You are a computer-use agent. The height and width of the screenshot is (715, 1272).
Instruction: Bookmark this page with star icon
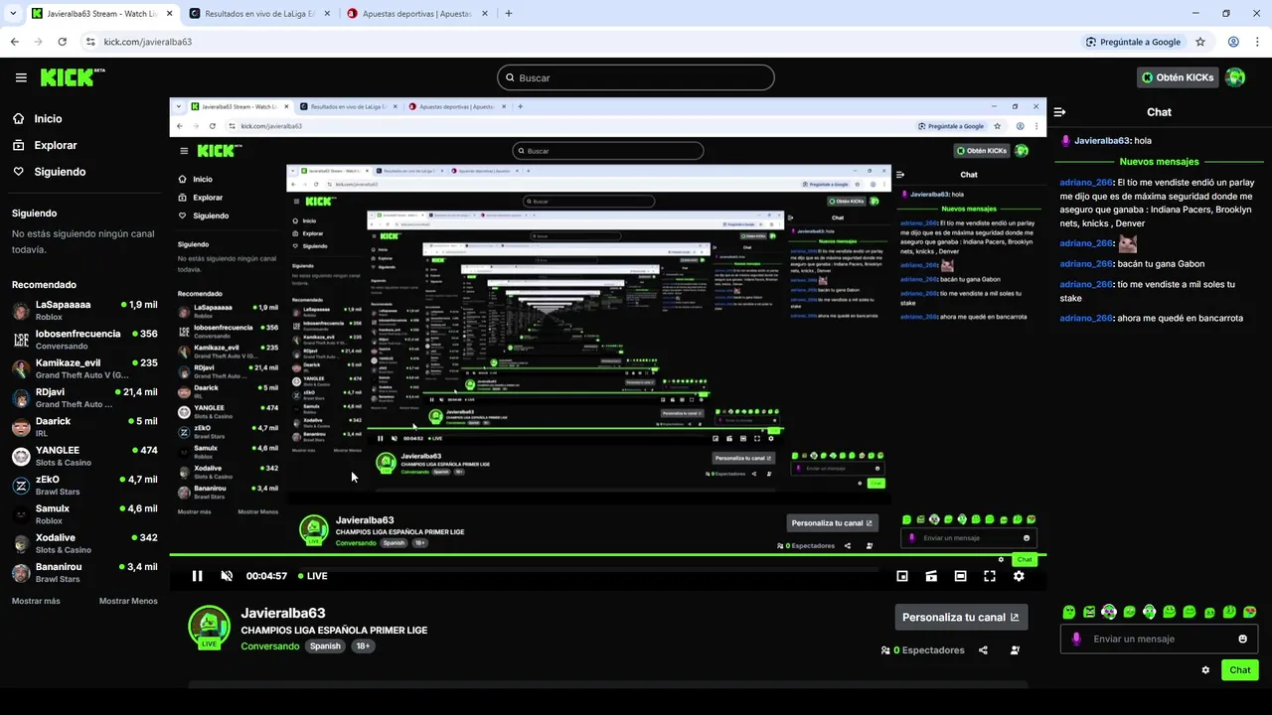coord(1200,42)
